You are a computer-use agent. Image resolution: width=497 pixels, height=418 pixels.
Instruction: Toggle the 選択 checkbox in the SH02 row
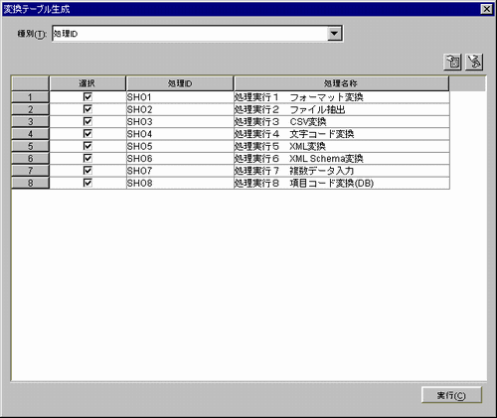click(87, 109)
